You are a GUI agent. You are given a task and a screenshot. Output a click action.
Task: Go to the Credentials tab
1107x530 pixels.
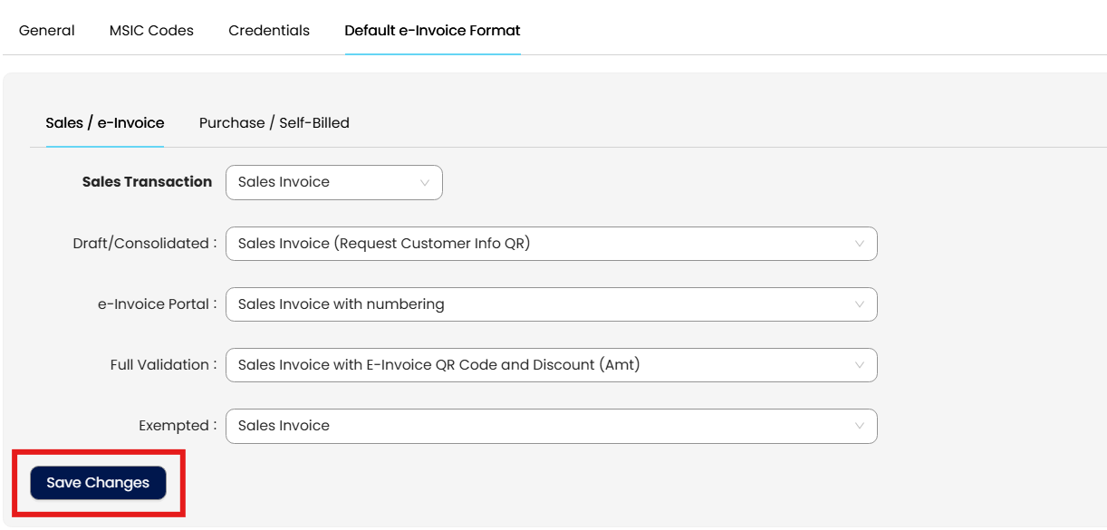[269, 30]
